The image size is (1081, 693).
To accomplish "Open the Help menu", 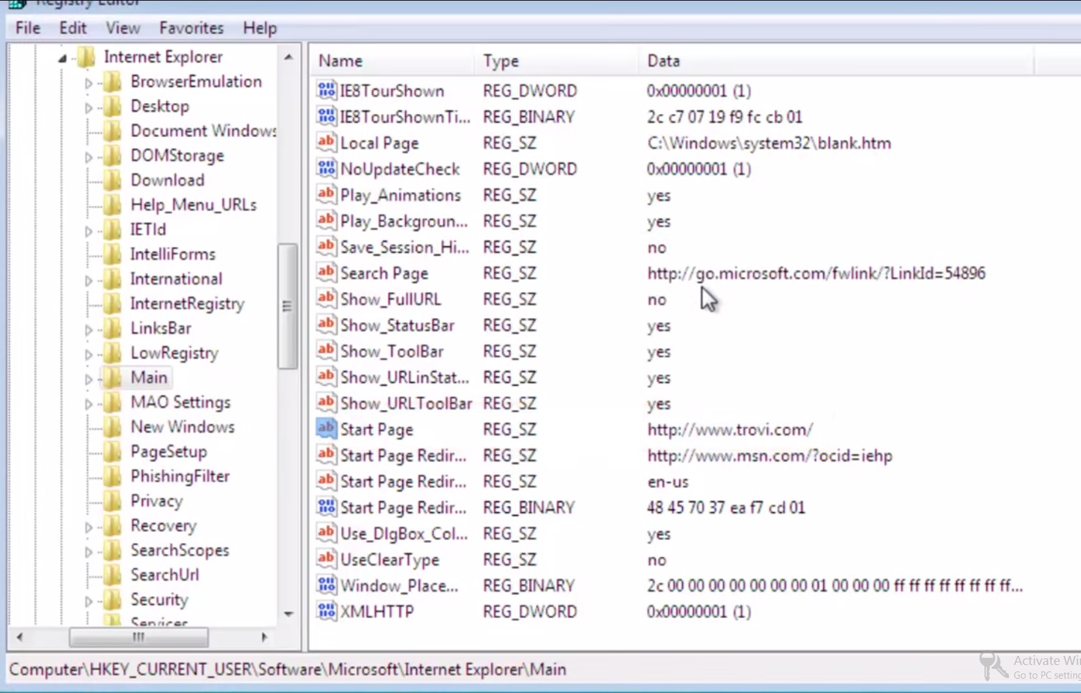I will [260, 28].
